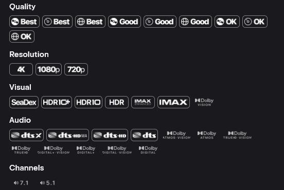Choose the HDR10+ visual tag

coord(57,102)
